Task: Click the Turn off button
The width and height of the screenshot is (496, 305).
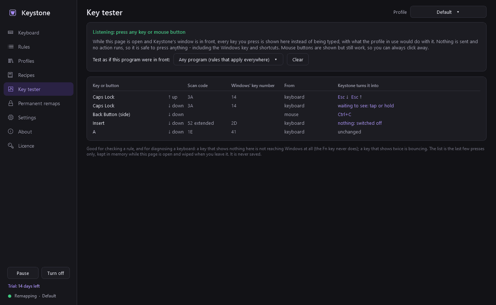Action: [x=56, y=273]
